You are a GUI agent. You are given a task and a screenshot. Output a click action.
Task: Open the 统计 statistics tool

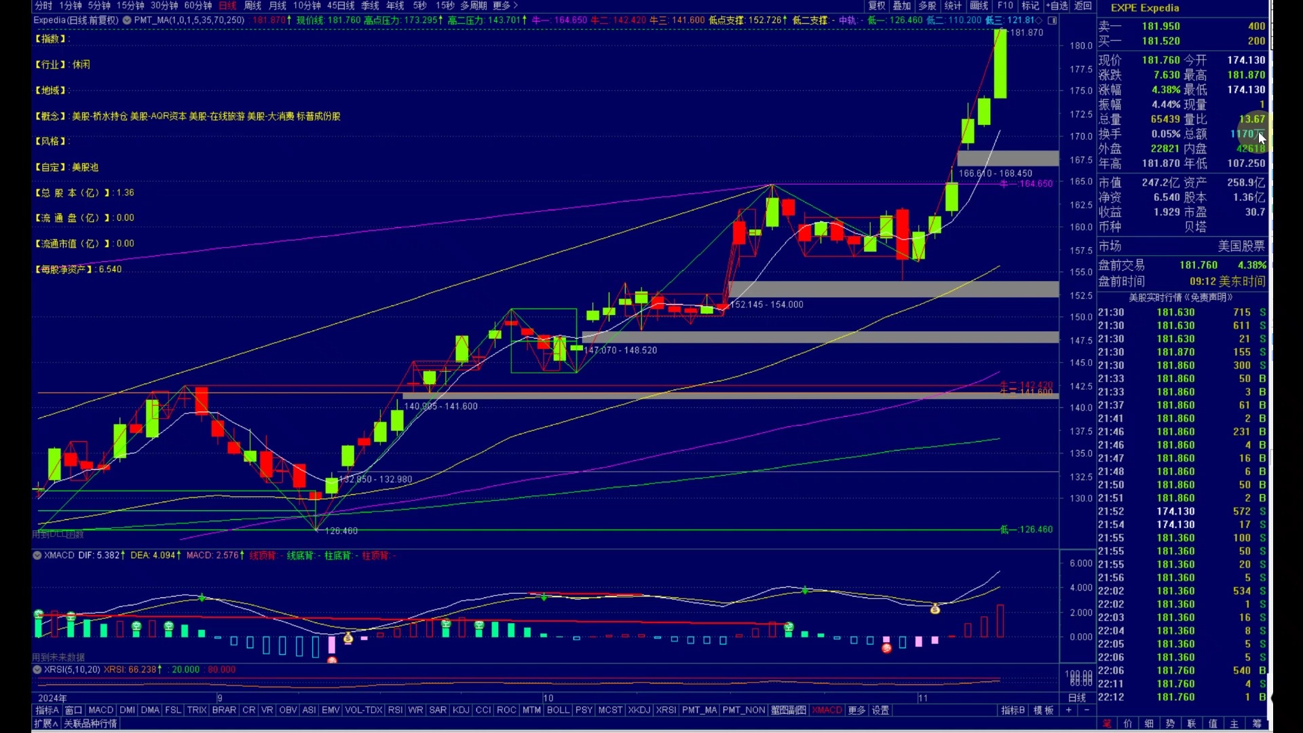tap(953, 5)
